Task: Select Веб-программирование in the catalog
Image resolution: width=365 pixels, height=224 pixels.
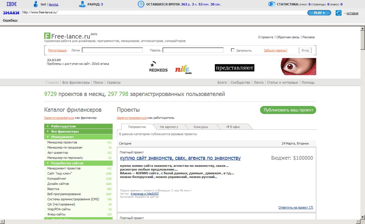Action: [x=64, y=194]
